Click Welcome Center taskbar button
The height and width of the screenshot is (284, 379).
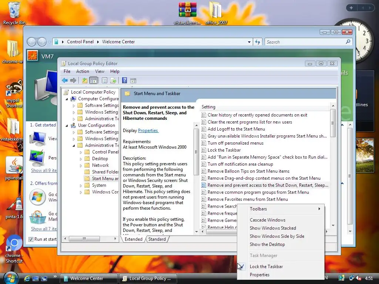pos(88,278)
